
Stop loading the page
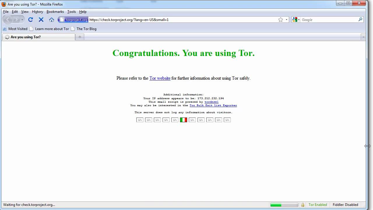(41, 20)
